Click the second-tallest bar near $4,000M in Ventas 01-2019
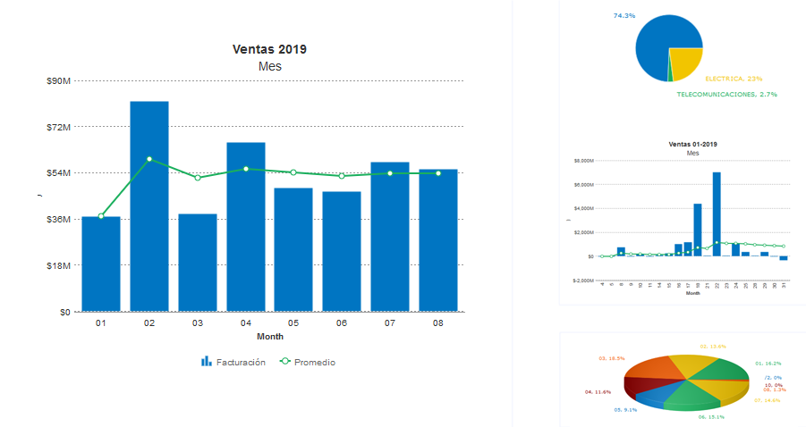The image size is (806, 427). click(698, 230)
